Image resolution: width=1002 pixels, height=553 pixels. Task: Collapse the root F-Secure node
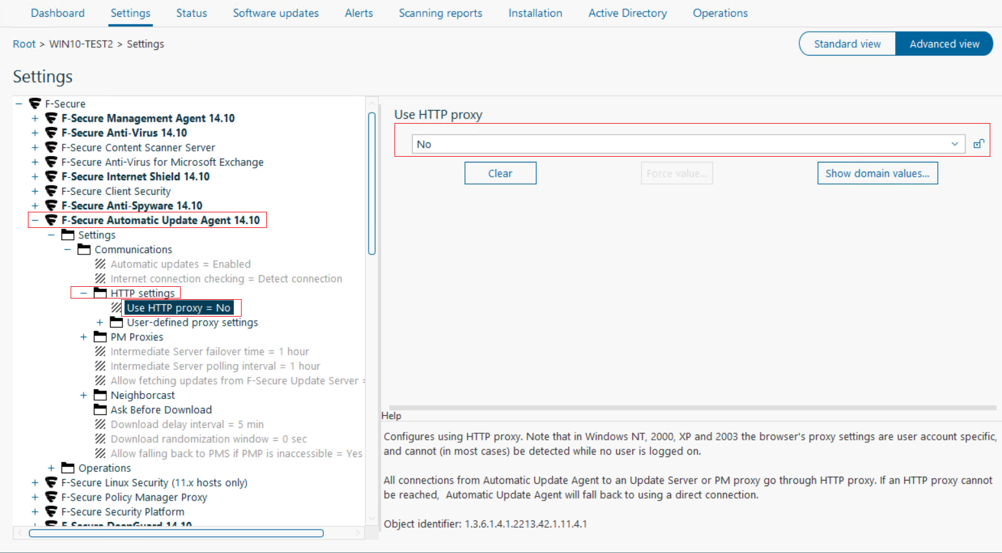(x=19, y=104)
